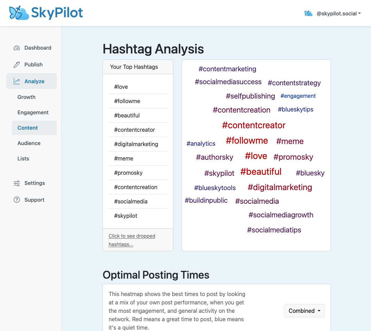The width and height of the screenshot is (371, 331).
Task: Select the Content sidebar item
Action: [x=28, y=128]
